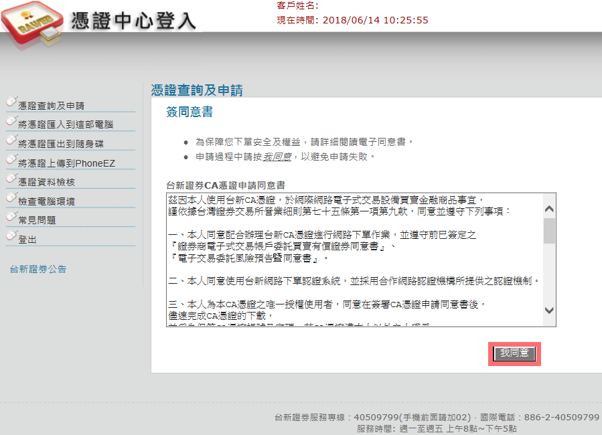Image resolution: width=602 pixels, height=435 pixels.
Task: Click the agreement scrollbar thumb
Action: [549, 230]
